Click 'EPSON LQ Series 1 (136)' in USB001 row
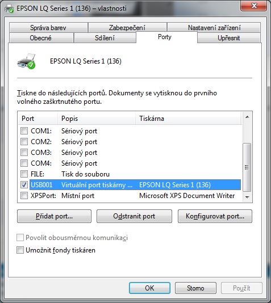 pyautogui.click(x=175, y=185)
